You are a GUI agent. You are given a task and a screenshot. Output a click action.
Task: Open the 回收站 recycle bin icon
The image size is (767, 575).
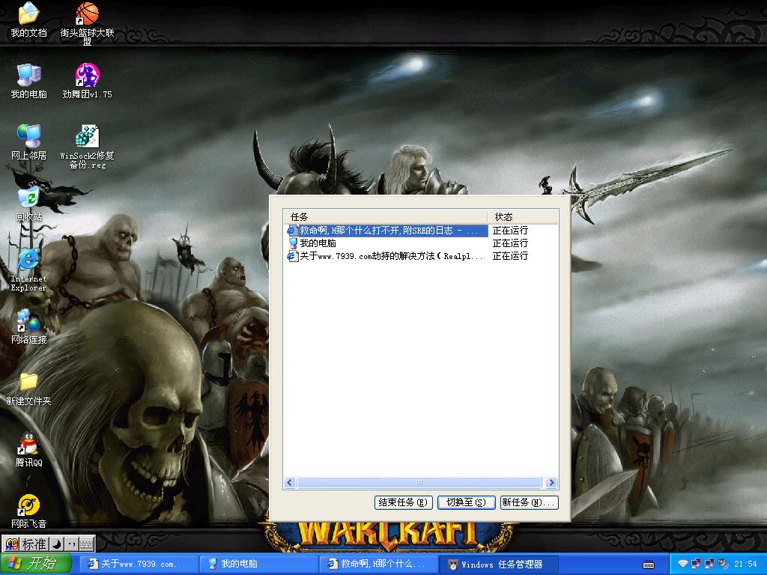28,204
